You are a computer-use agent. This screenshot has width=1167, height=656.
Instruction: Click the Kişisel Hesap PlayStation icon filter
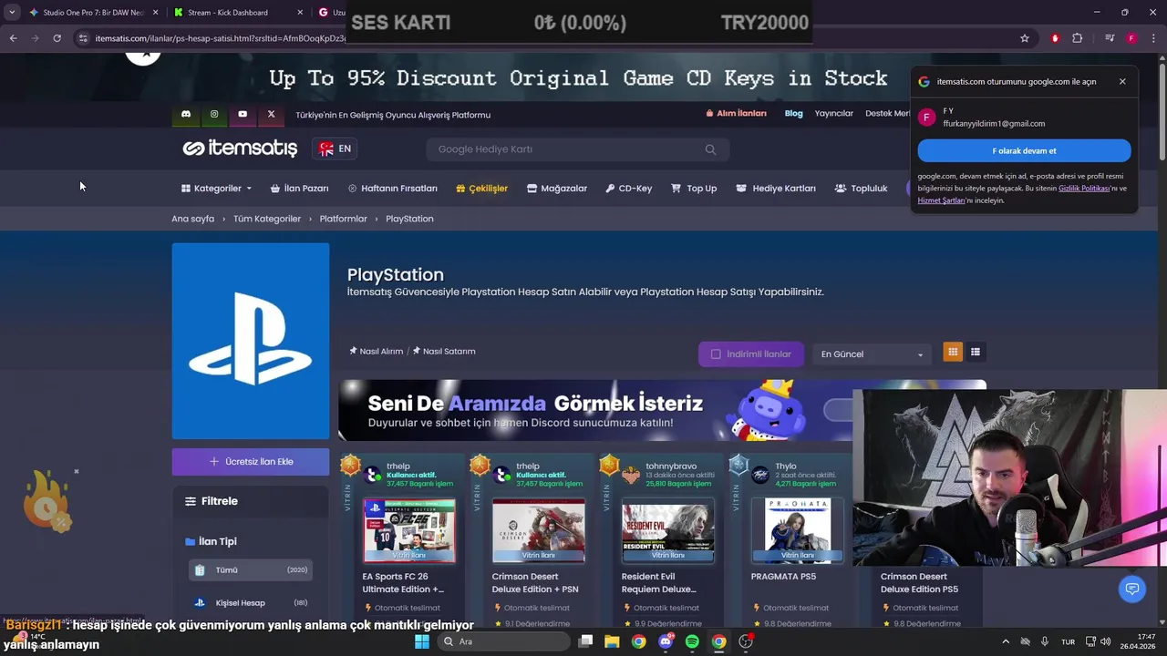(200, 603)
